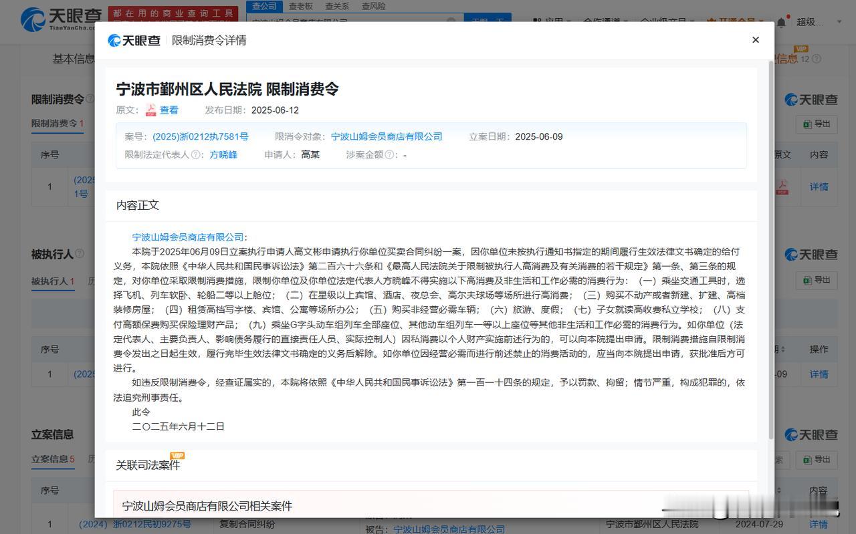Open case number (2025)浙0212执7581号
The height and width of the screenshot is (534, 856).
click(x=201, y=136)
